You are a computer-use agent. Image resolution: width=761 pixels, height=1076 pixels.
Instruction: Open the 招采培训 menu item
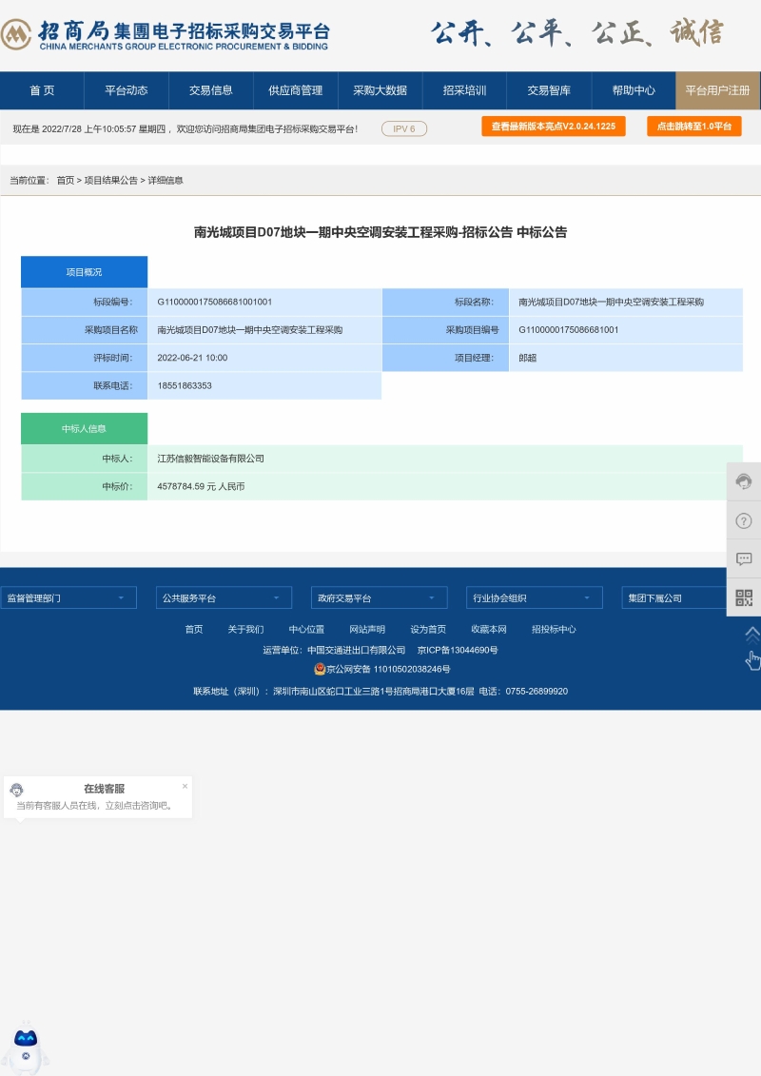[x=464, y=90]
